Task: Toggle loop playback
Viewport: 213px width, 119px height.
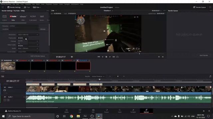Action: coord(117,57)
